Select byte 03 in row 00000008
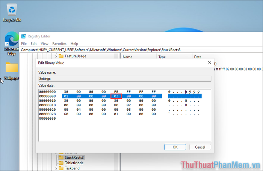This screenshot has height=171, width=263. pos(116,96)
